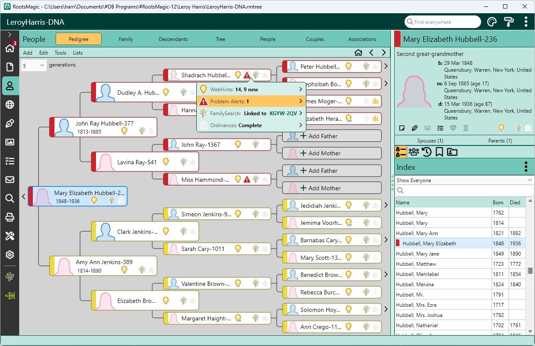Viewport: 535px width, 346px height.
Task: Open the Home page from the sidebar
Action: [x=10, y=48]
